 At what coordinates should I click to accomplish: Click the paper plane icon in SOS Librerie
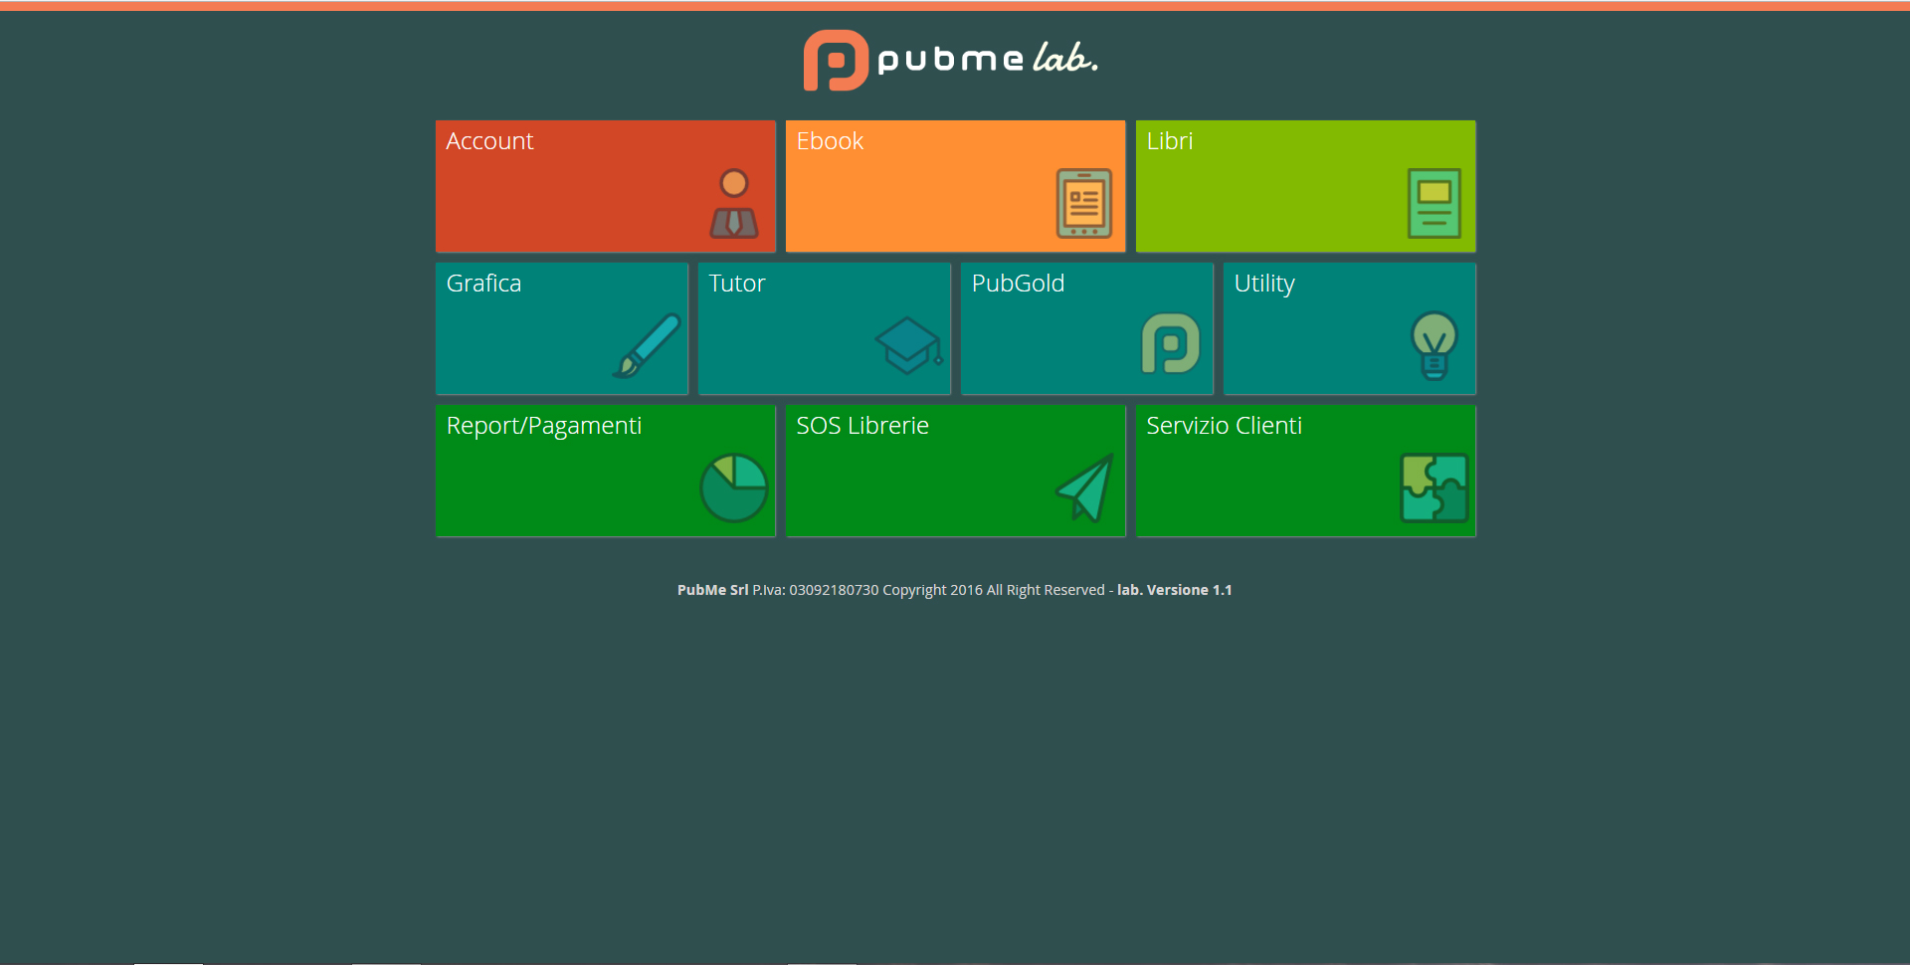[x=1084, y=487]
